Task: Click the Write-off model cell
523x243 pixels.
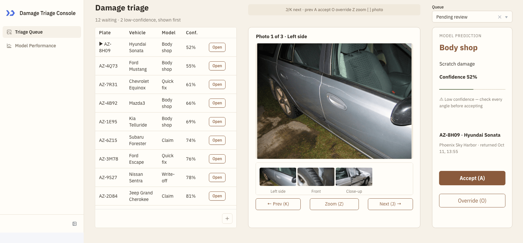Action: pyautogui.click(x=168, y=177)
